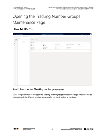107x139 pixels.
Task: Click the Number group field
Action: pyautogui.click(x=33, y=41)
